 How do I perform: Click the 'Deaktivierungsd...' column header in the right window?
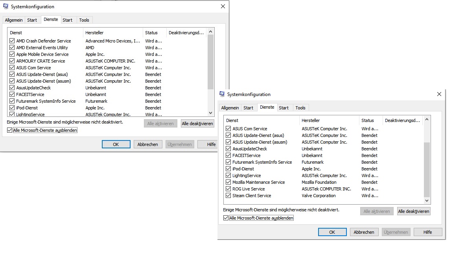click(x=402, y=120)
